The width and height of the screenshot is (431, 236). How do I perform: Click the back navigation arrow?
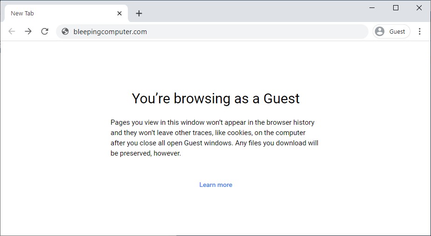pos(12,31)
